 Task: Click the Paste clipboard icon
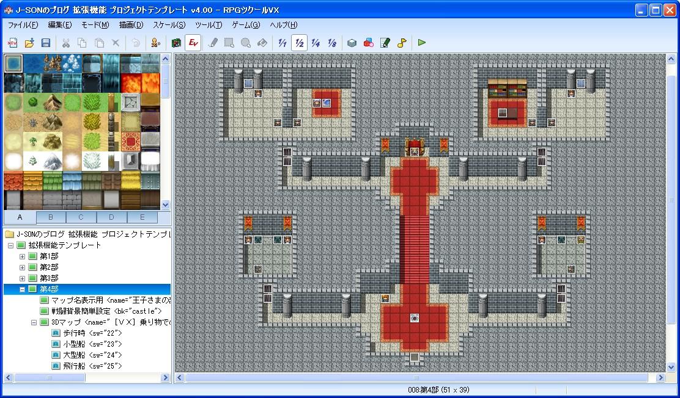click(99, 43)
